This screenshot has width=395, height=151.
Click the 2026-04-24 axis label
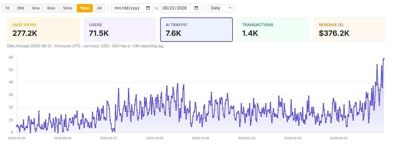tap(293, 138)
